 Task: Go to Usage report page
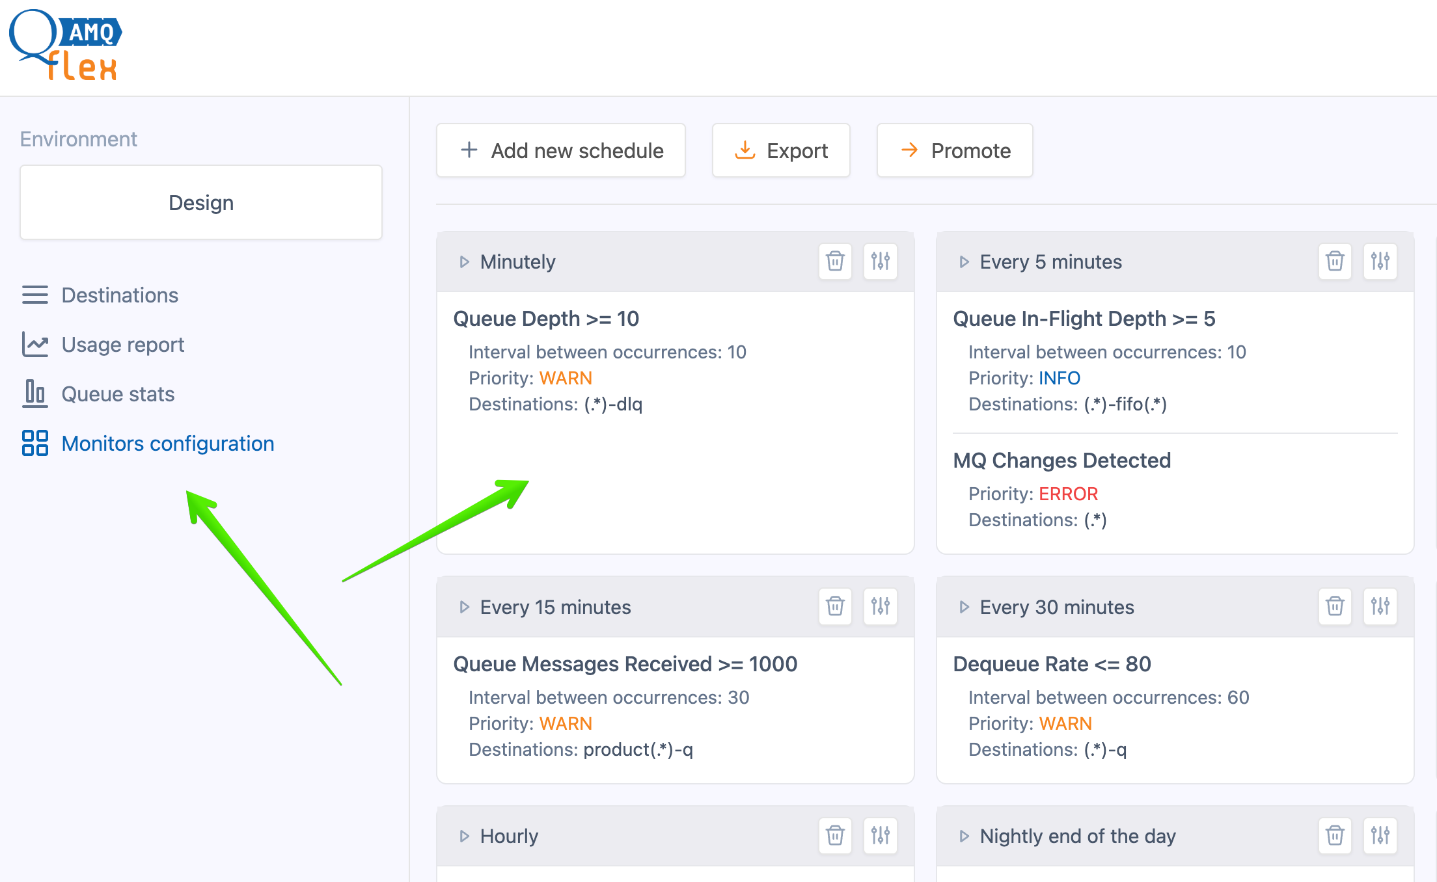[122, 345]
